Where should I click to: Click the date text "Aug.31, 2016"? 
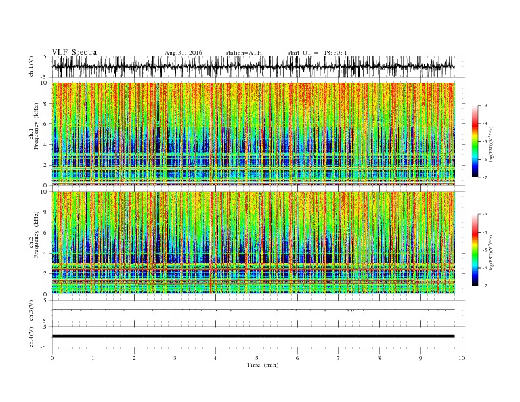[183, 53]
